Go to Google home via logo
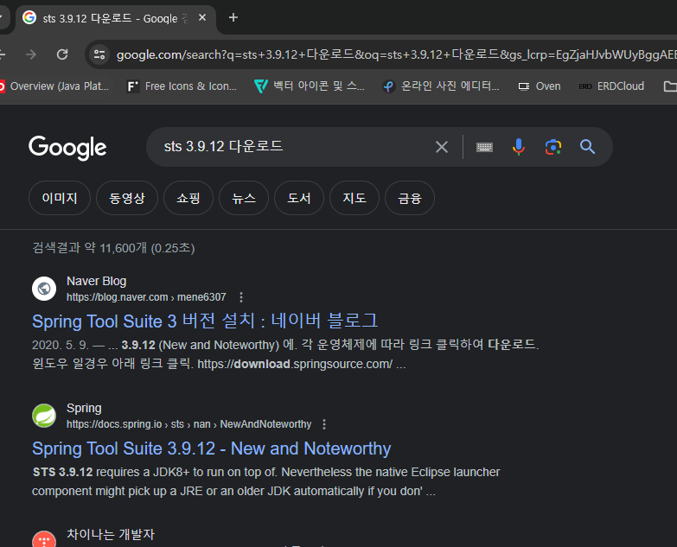Viewport: 677px width, 547px height. [67, 148]
